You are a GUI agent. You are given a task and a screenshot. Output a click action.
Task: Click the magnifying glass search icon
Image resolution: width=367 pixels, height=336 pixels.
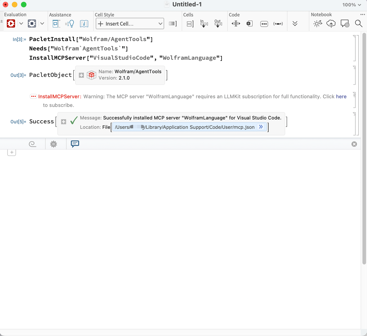point(359,24)
